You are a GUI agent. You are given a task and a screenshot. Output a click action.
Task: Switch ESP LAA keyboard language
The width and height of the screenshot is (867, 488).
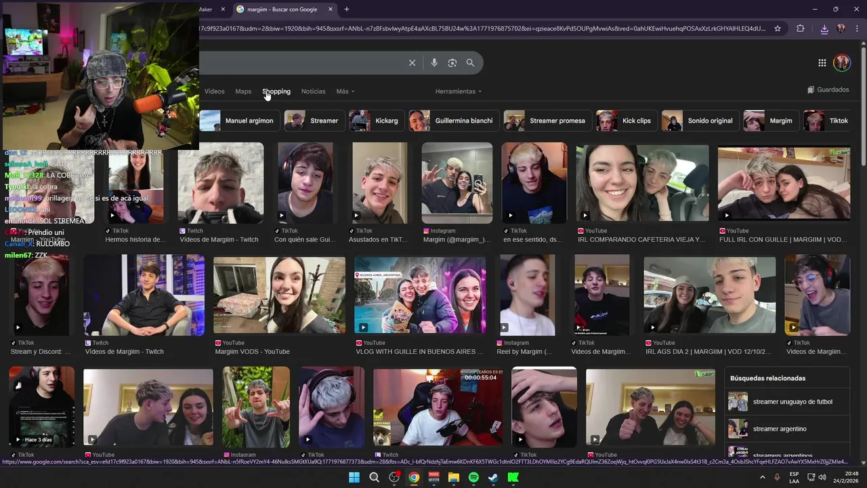tap(794, 477)
